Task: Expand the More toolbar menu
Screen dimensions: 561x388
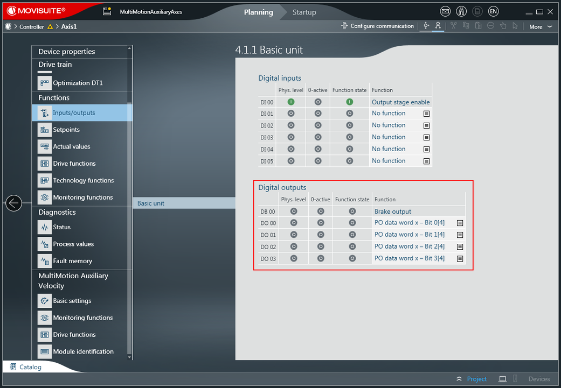Action: pos(541,26)
